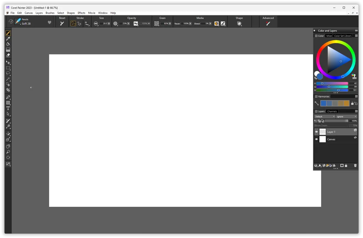Collapse the Layers panel toggle box
Screen dimensions: 363x238
tap(316, 111)
